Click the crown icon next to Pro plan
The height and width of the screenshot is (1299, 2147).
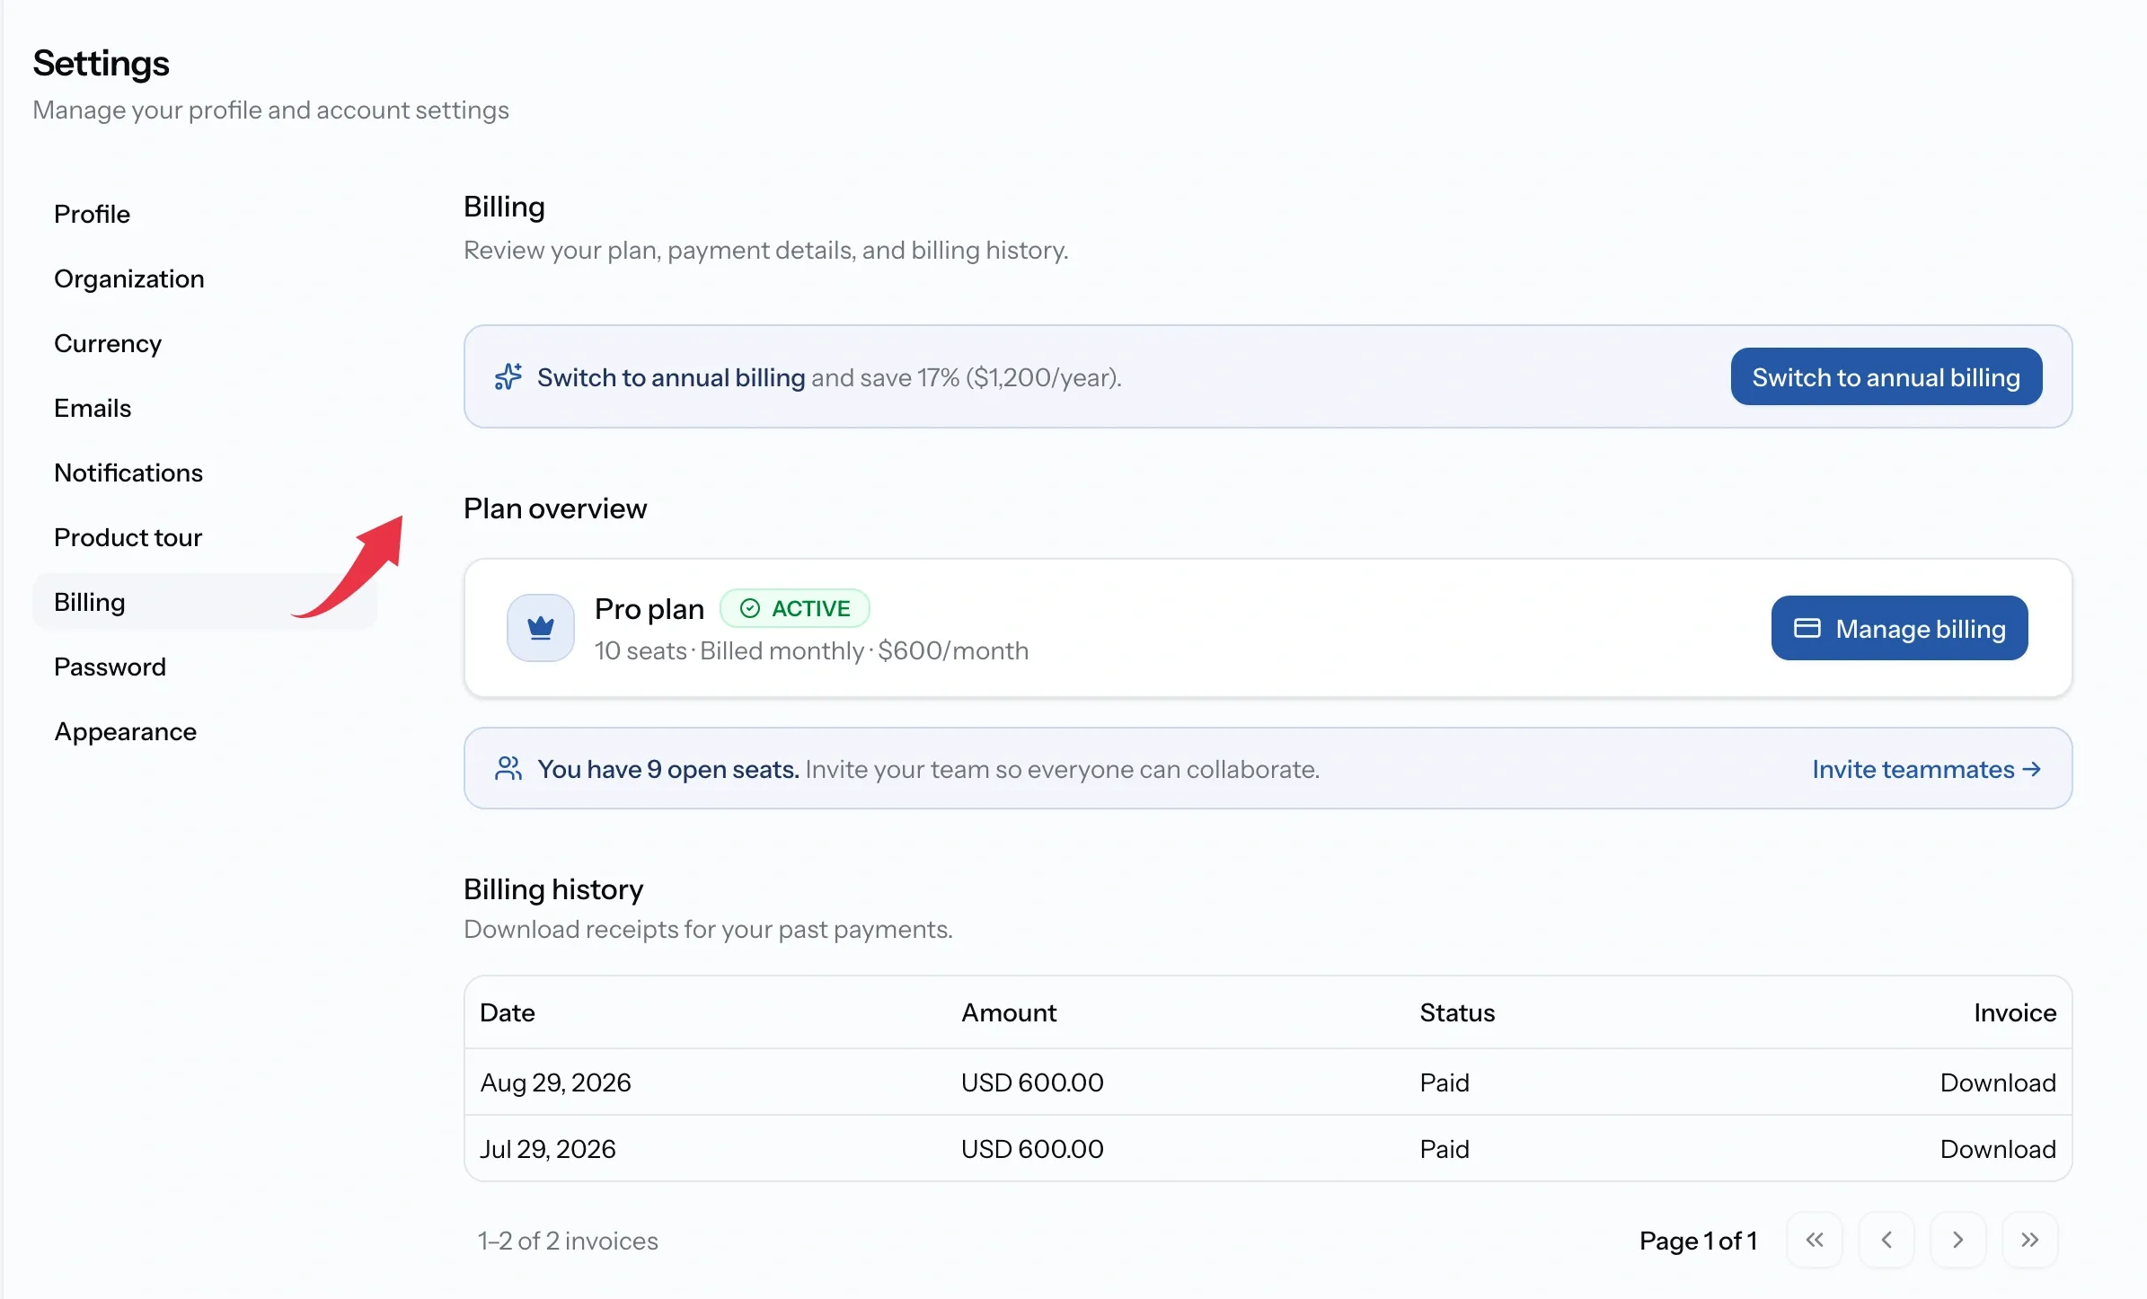click(x=541, y=628)
